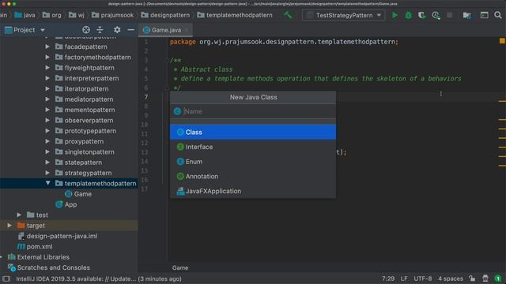
Task: Open the profiler run icon
Action: pyautogui.click(x=436, y=15)
